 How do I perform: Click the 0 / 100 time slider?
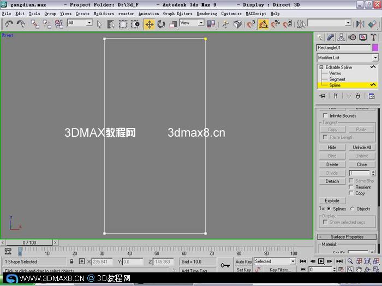pos(29,242)
